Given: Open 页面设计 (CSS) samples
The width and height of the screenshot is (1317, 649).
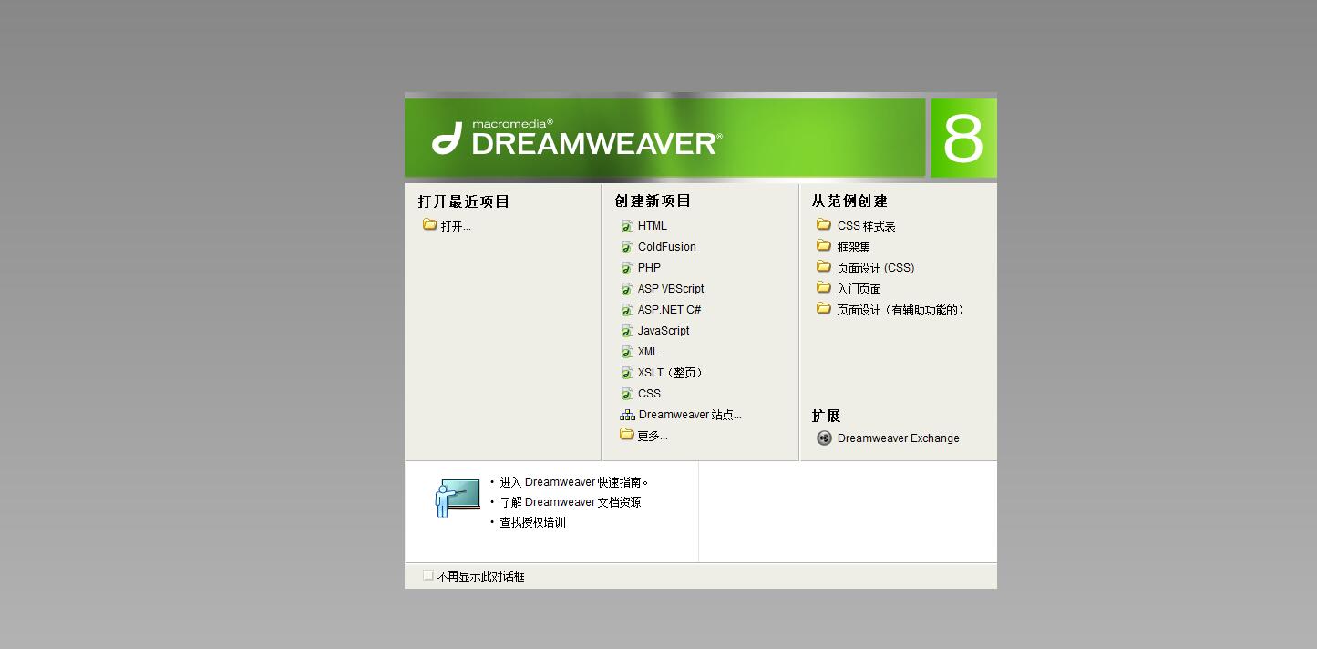Looking at the screenshot, I should tap(875, 268).
